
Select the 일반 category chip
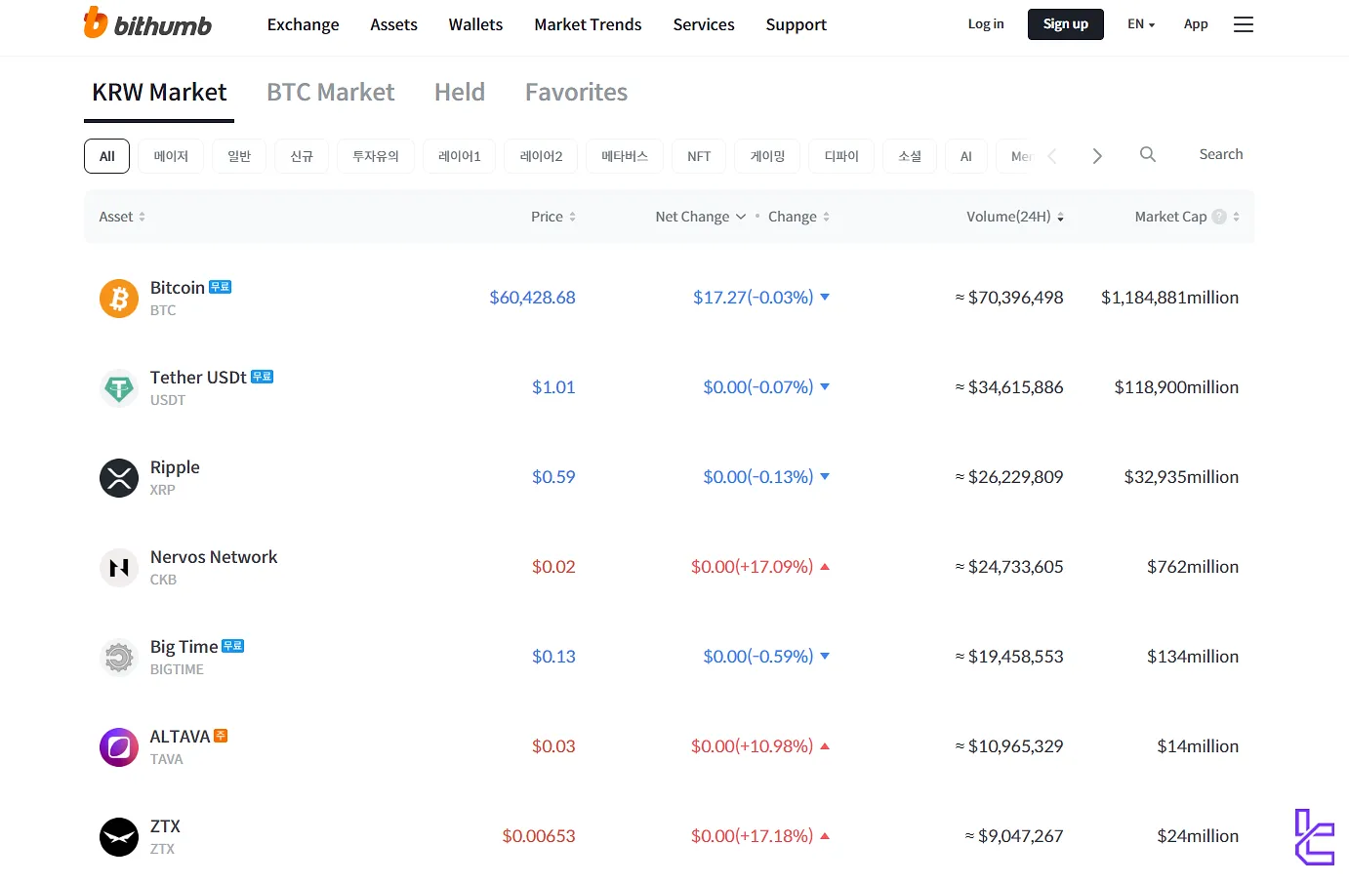point(239,156)
